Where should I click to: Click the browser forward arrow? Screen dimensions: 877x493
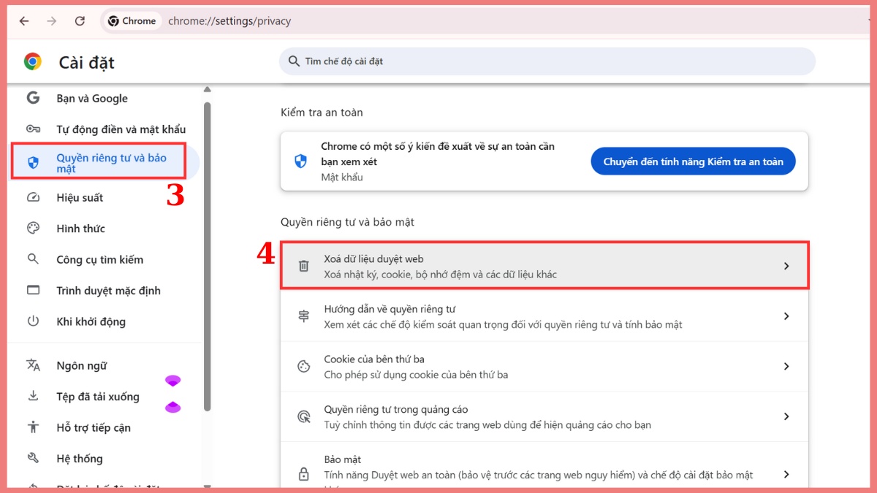click(x=51, y=21)
